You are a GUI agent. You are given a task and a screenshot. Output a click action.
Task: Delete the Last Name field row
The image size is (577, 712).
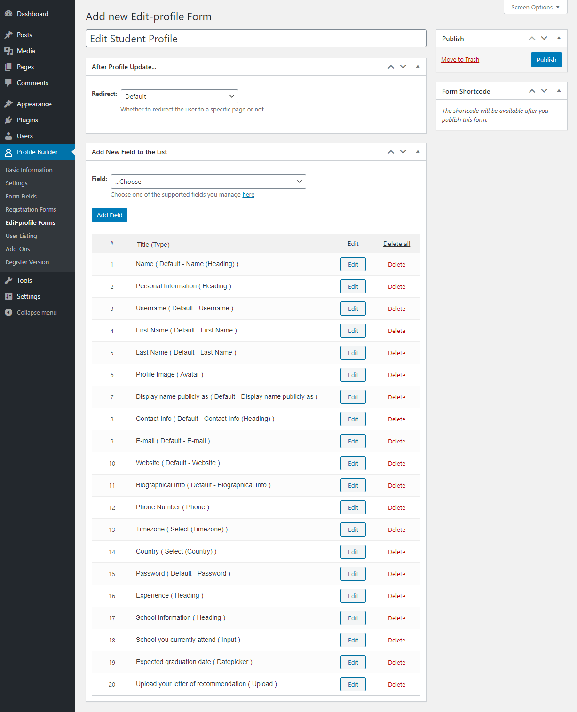tap(396, 353)
